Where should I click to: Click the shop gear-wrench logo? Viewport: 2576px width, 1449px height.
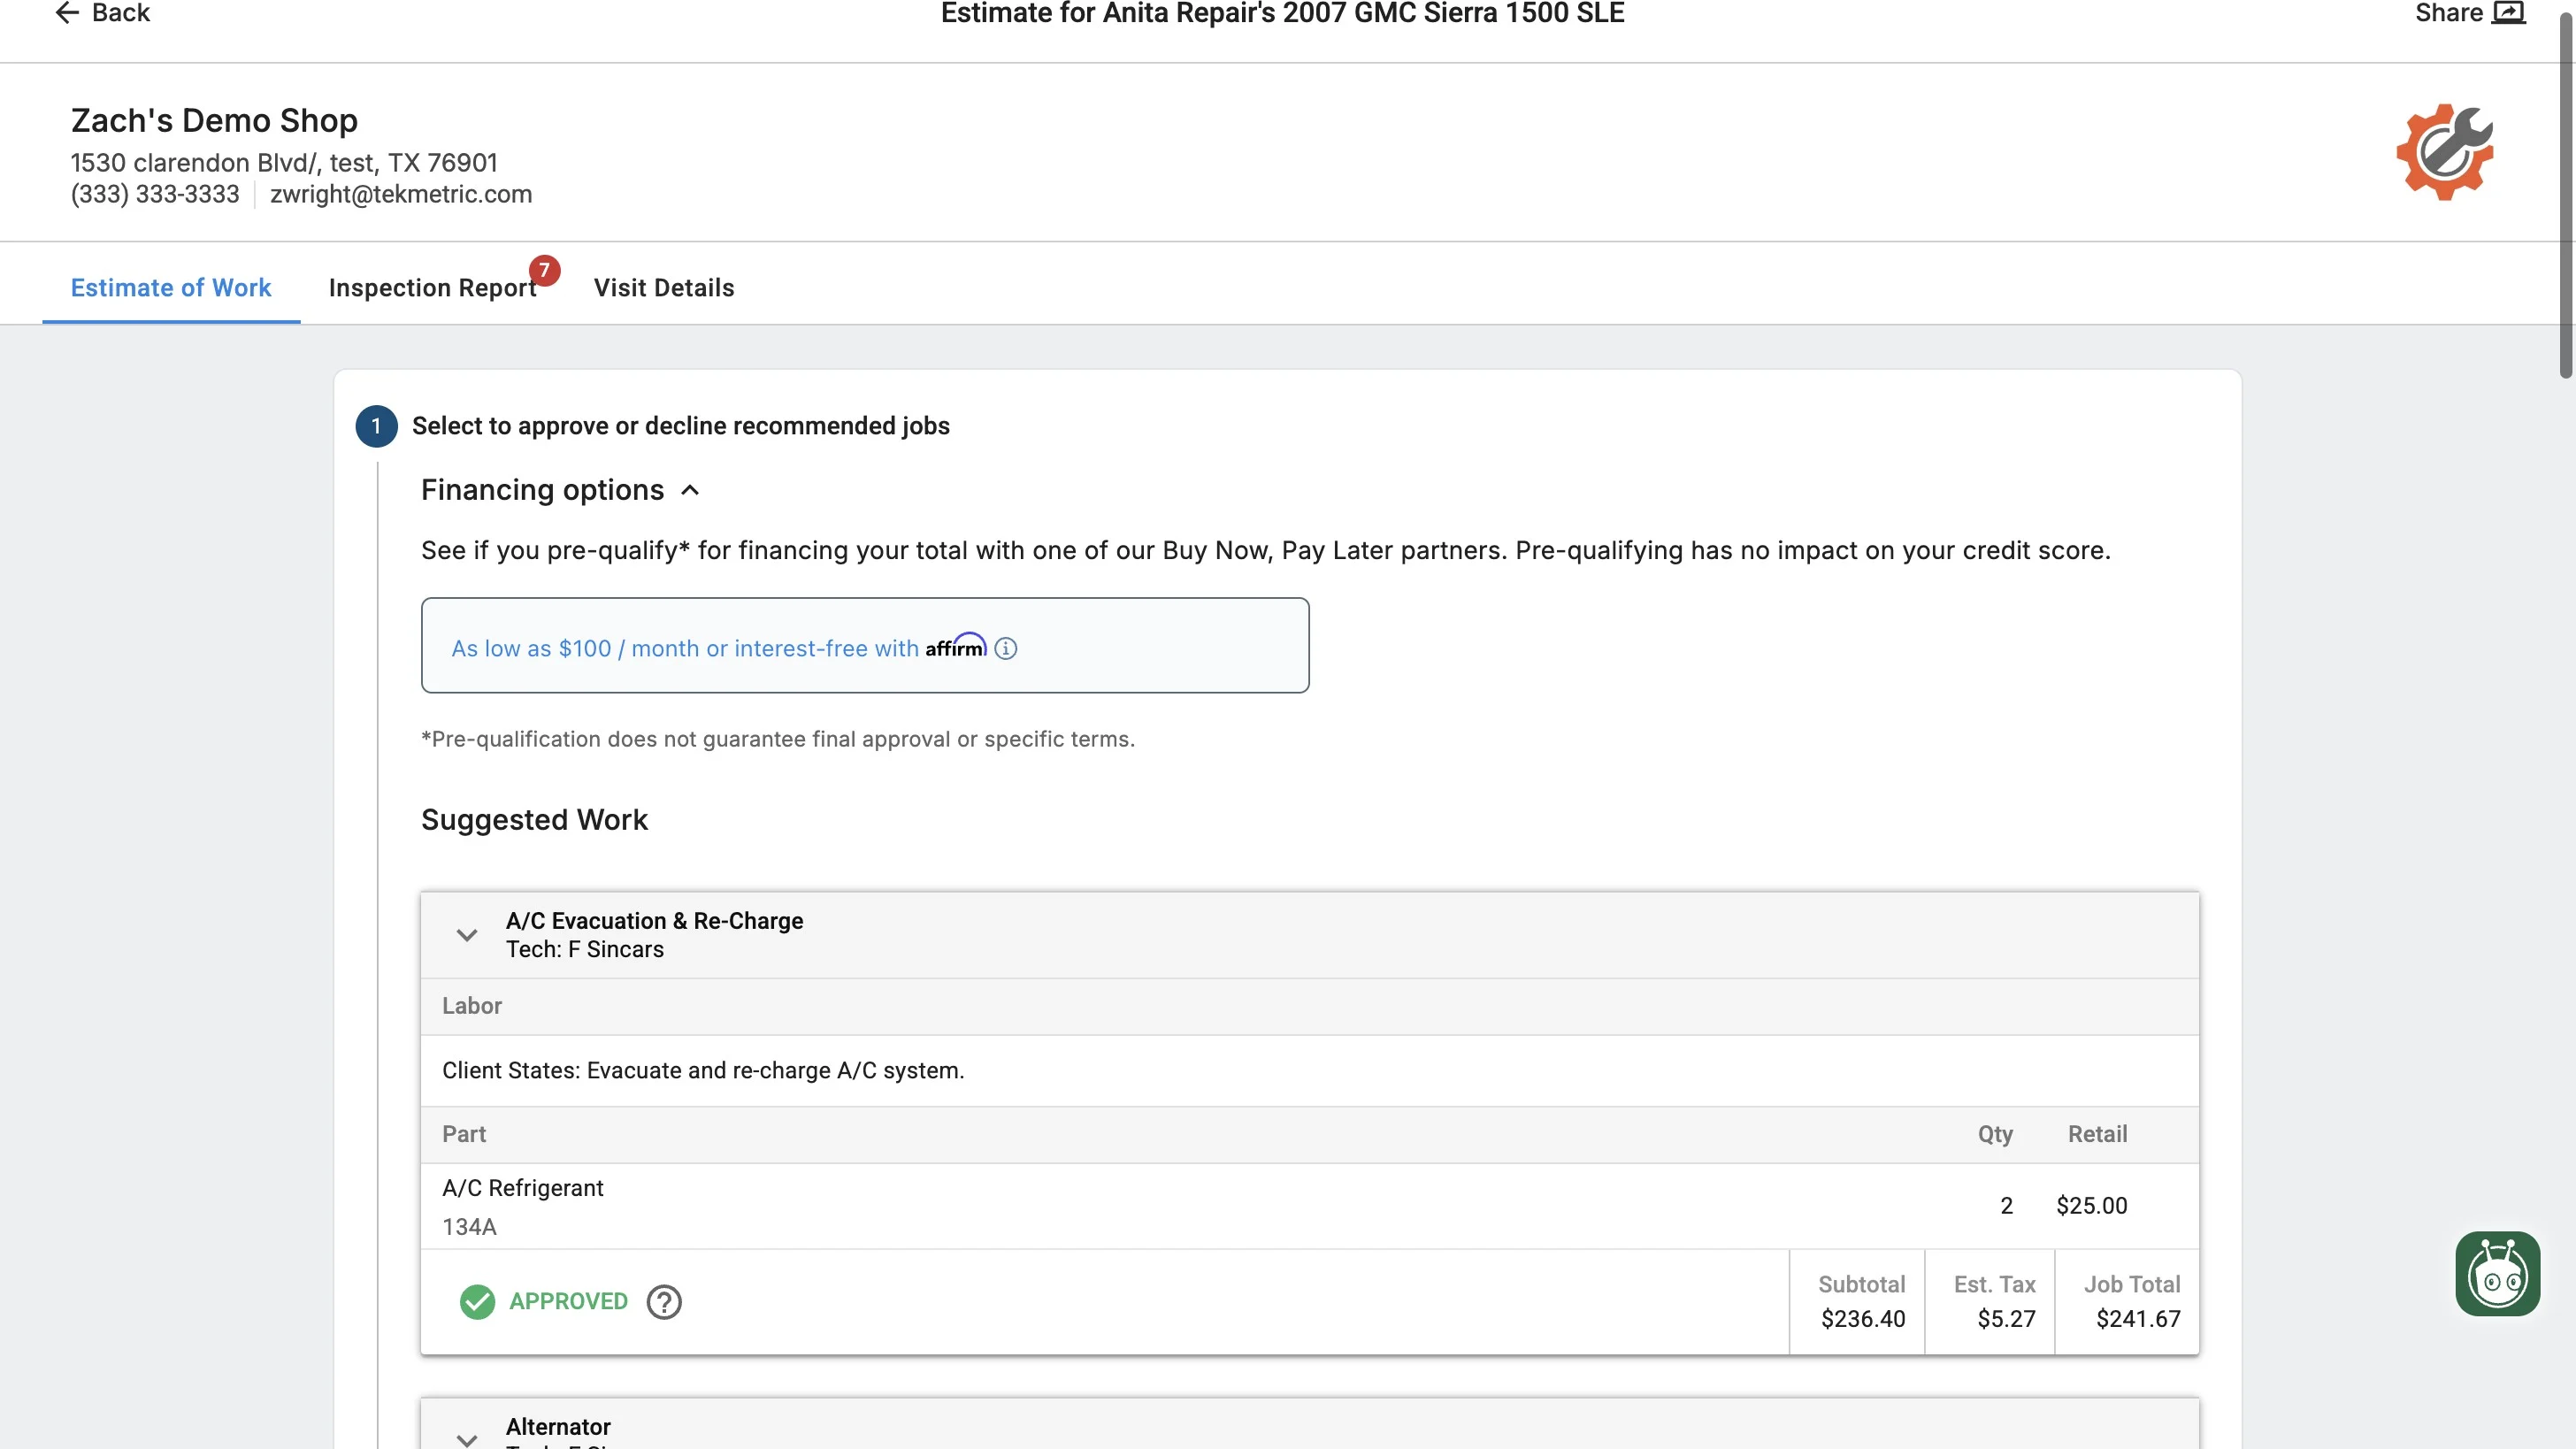(x=2444, y=152)
